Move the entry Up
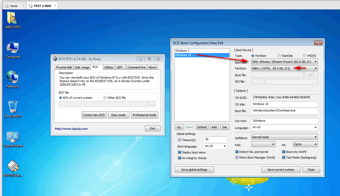Viewport: 340px width, 196px height. [x=179, y=127]
